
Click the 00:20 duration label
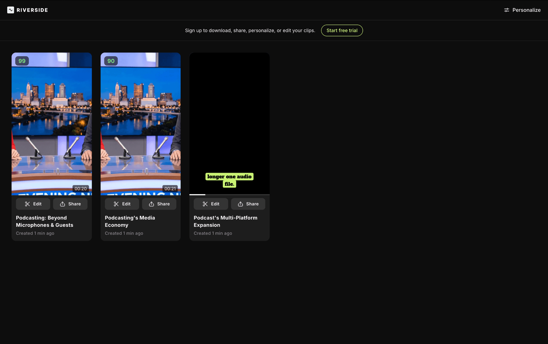coord(81,189)
